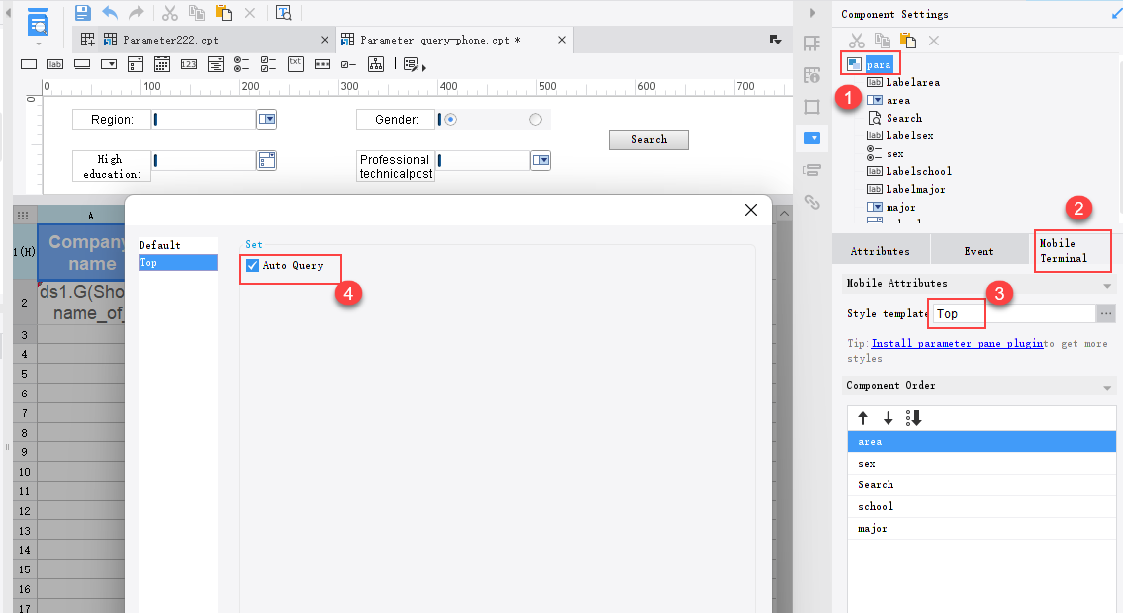
Task: Insert a tree drop-down widget
Action: pyautogui.click(x=376, y=64)
